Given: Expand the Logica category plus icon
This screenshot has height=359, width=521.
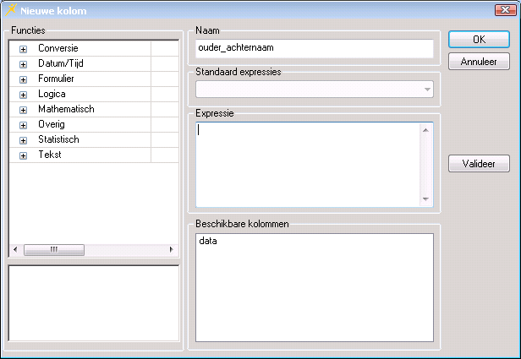Looking at the screenshot, I should coord(23,95).
